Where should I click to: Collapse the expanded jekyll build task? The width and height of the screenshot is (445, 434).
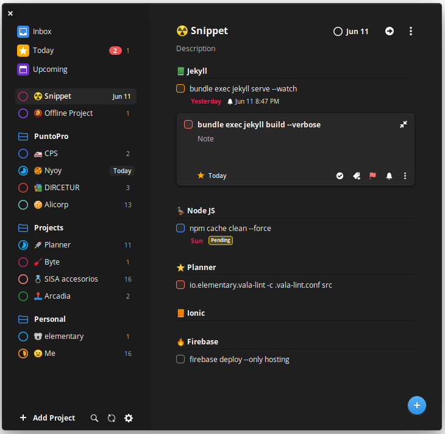point(404,124)
